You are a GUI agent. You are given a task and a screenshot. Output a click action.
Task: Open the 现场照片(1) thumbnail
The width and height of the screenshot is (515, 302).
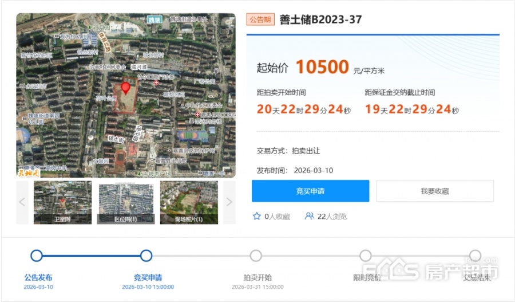[189, 202]
